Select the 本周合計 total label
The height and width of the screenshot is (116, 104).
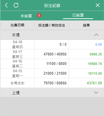(17, 83)
